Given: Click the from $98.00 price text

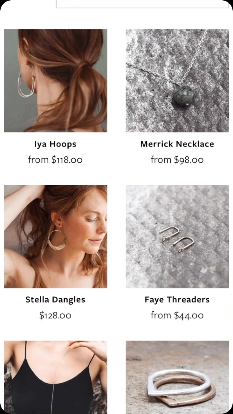Looking at the screenshot, I should click(177, 160).
